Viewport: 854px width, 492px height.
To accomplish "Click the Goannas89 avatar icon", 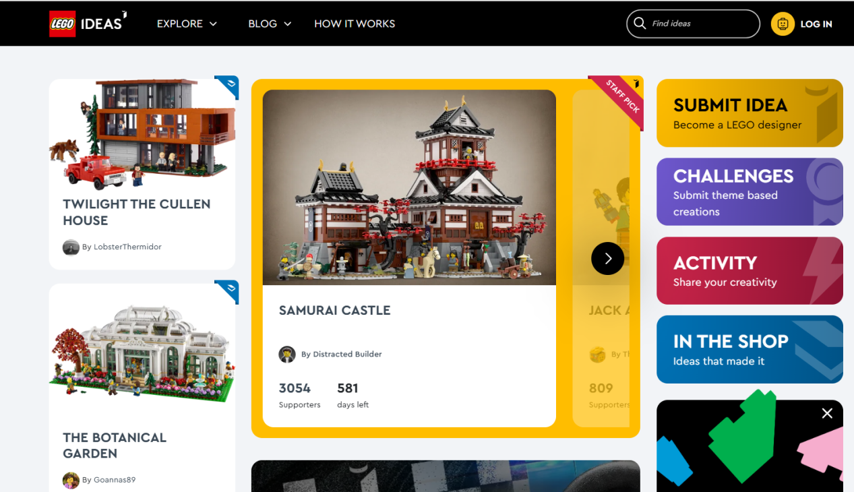I will click(71, 480).
